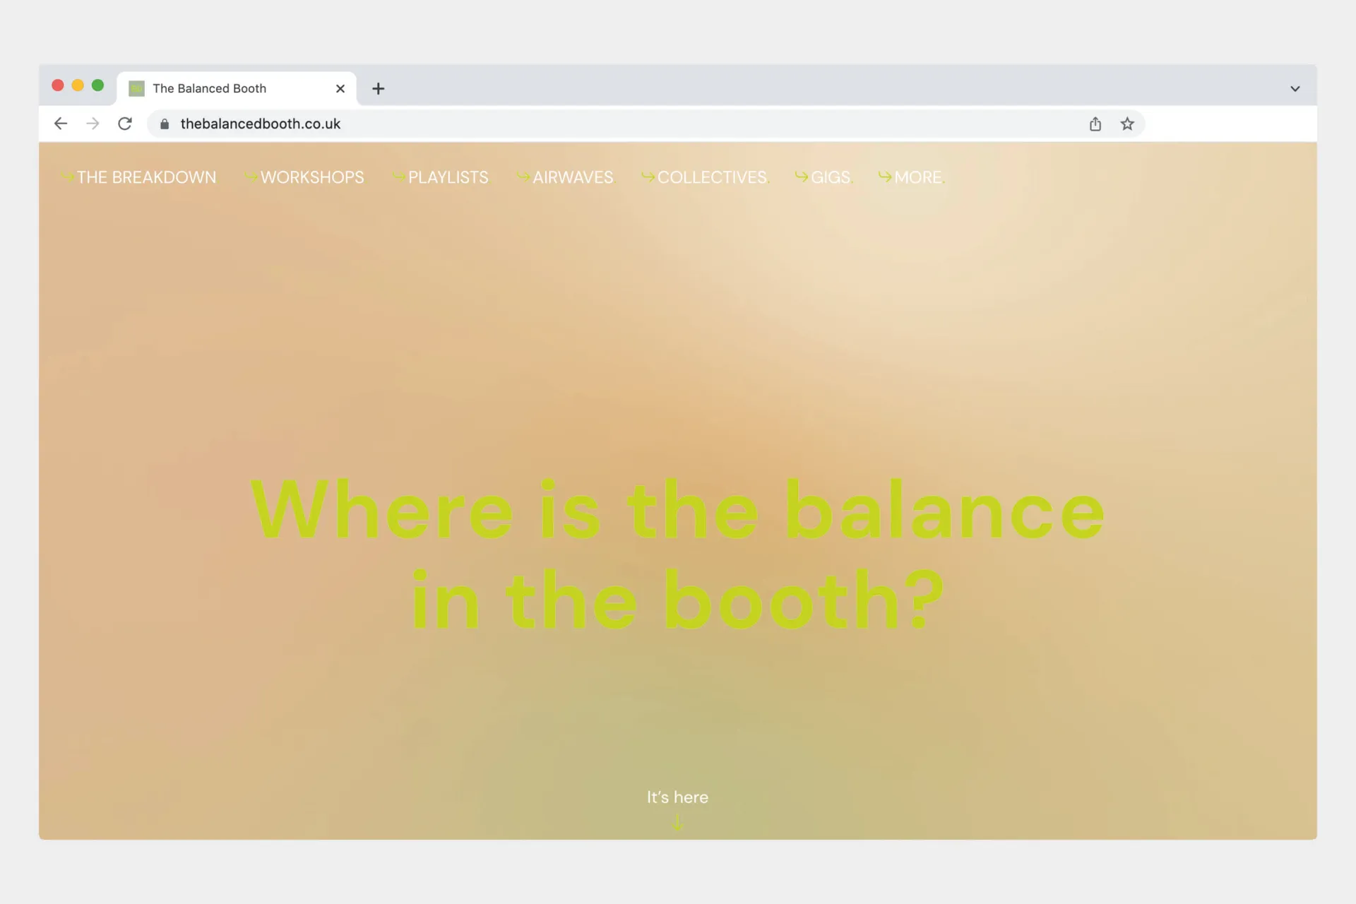The image size is (1356, 904).
Task: Click The Balanced Booth tab favicon
Action: pyautogui.click(x=137, y=88)
